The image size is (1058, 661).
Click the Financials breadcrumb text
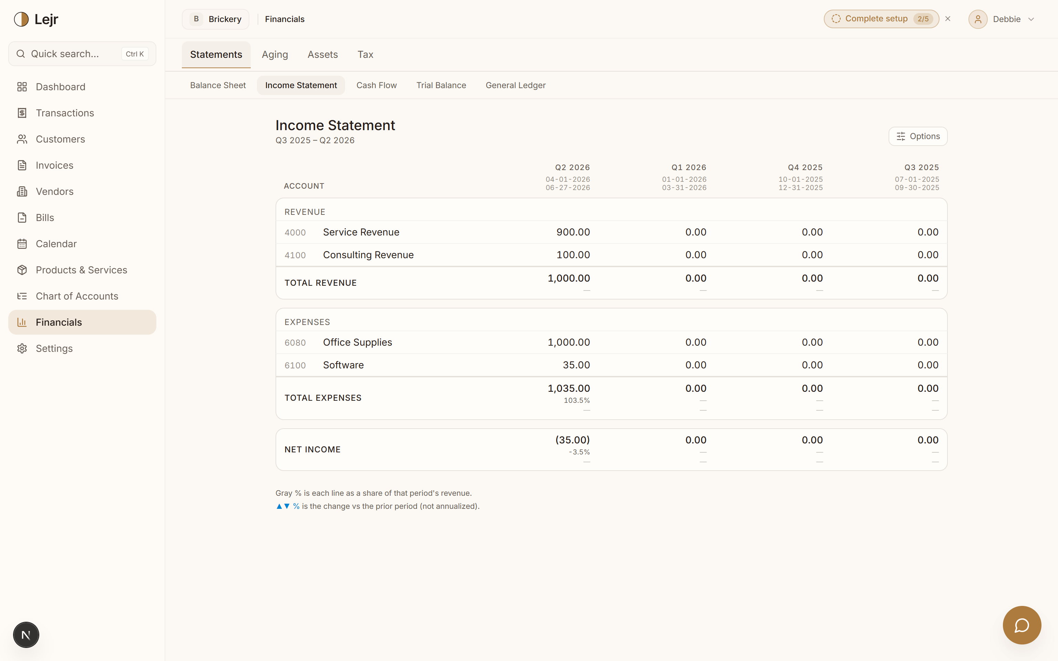284,19
